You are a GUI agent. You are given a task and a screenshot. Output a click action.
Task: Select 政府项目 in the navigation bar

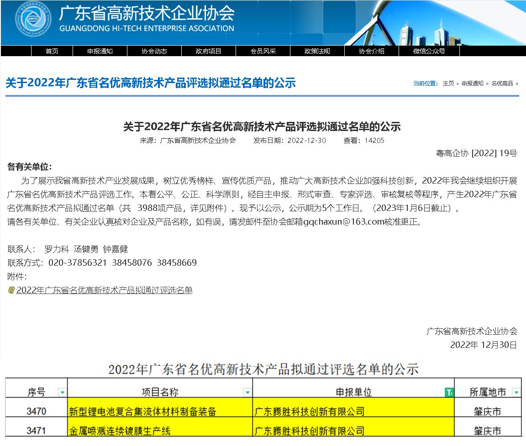208,51
